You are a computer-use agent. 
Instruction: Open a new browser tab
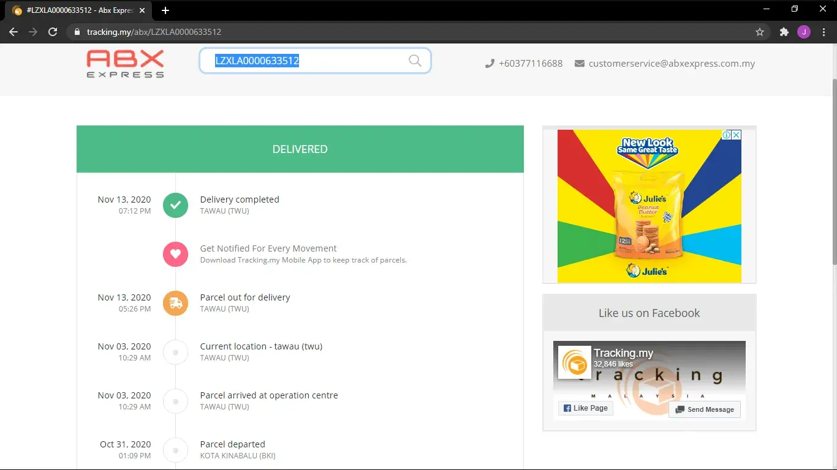pos(165,10)
